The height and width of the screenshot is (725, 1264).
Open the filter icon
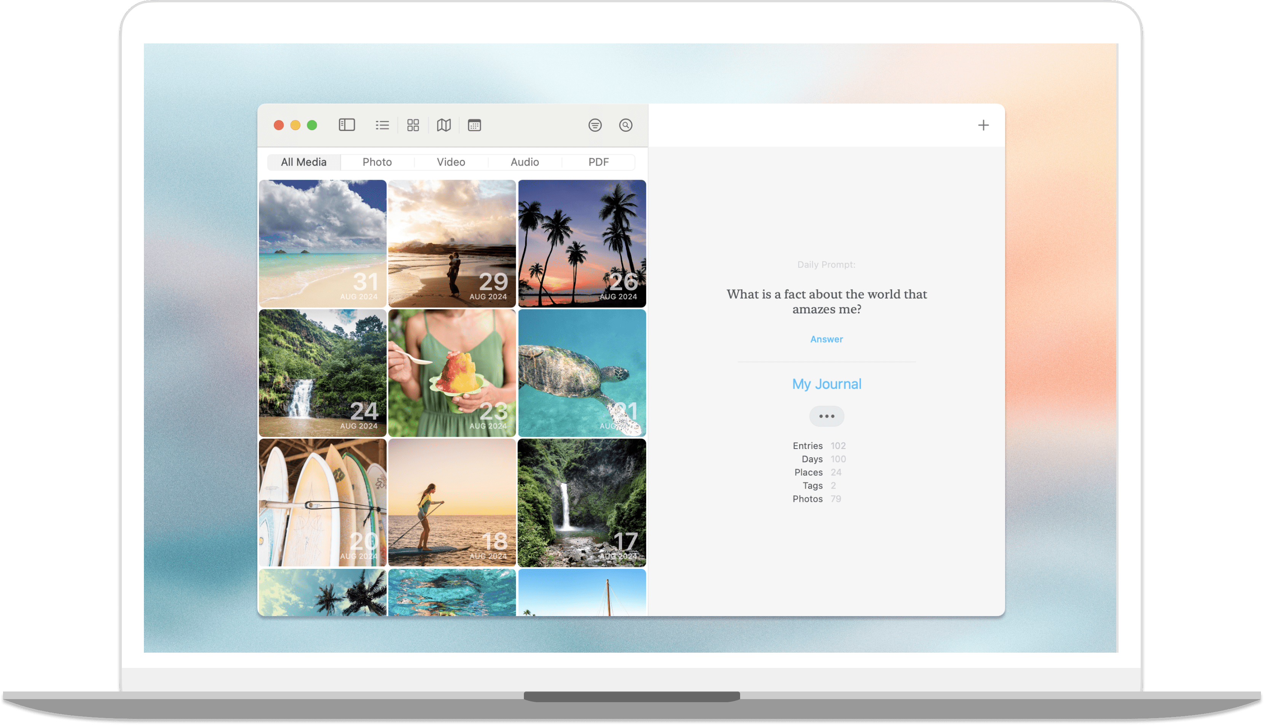594,125
